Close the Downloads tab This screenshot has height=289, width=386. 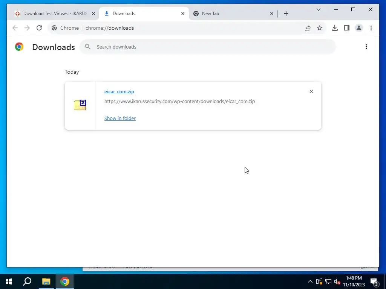pos(183,14)
